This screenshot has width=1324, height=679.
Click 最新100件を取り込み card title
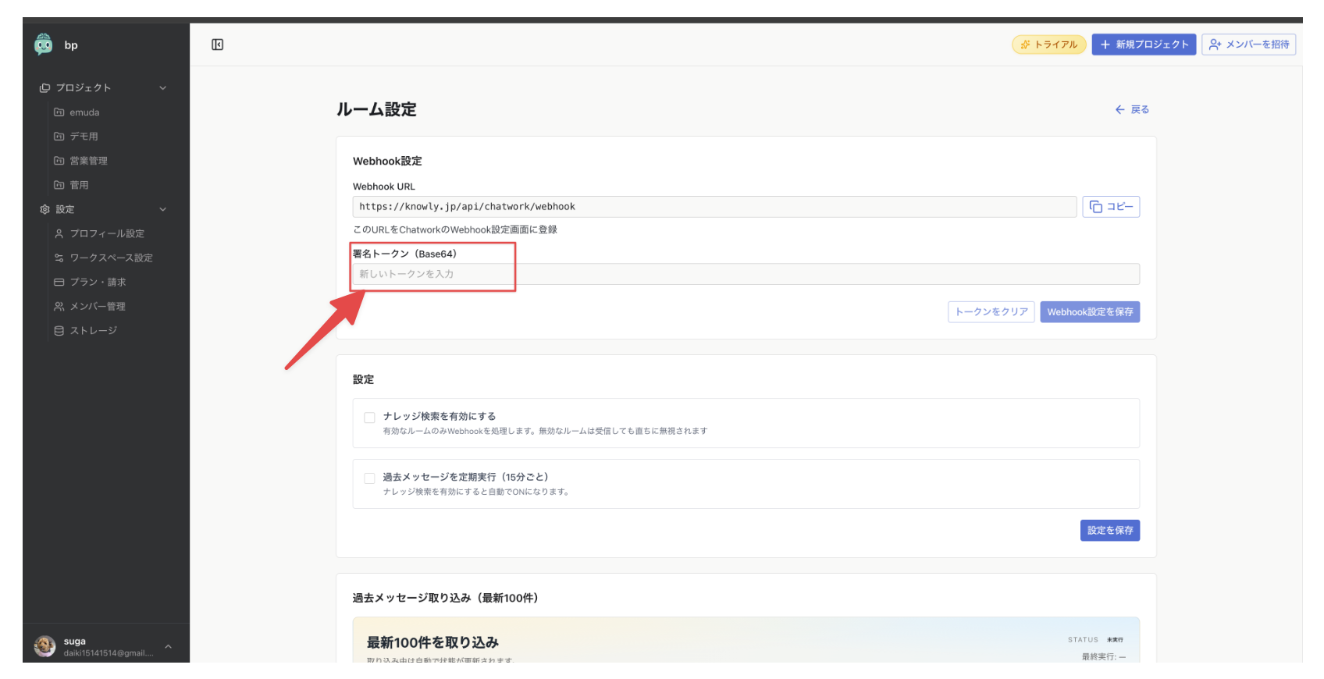[x=432, y=642]
